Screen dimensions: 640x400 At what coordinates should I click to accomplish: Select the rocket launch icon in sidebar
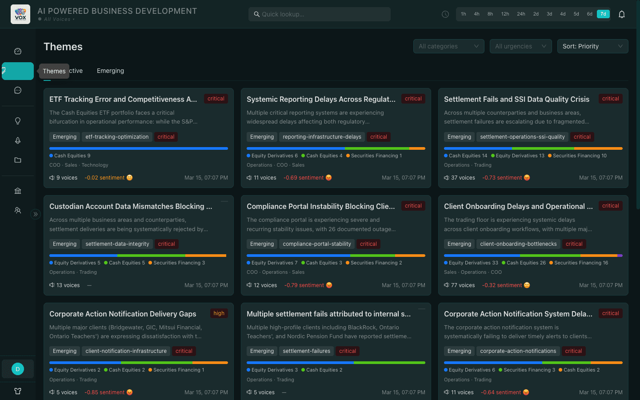tap(17, 140)
